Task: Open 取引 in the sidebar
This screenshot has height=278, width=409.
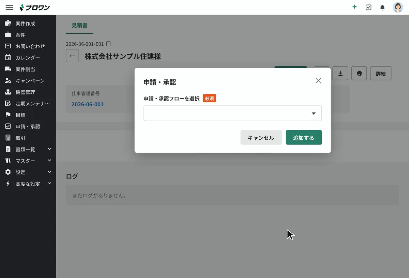Action: pos(20,138)
